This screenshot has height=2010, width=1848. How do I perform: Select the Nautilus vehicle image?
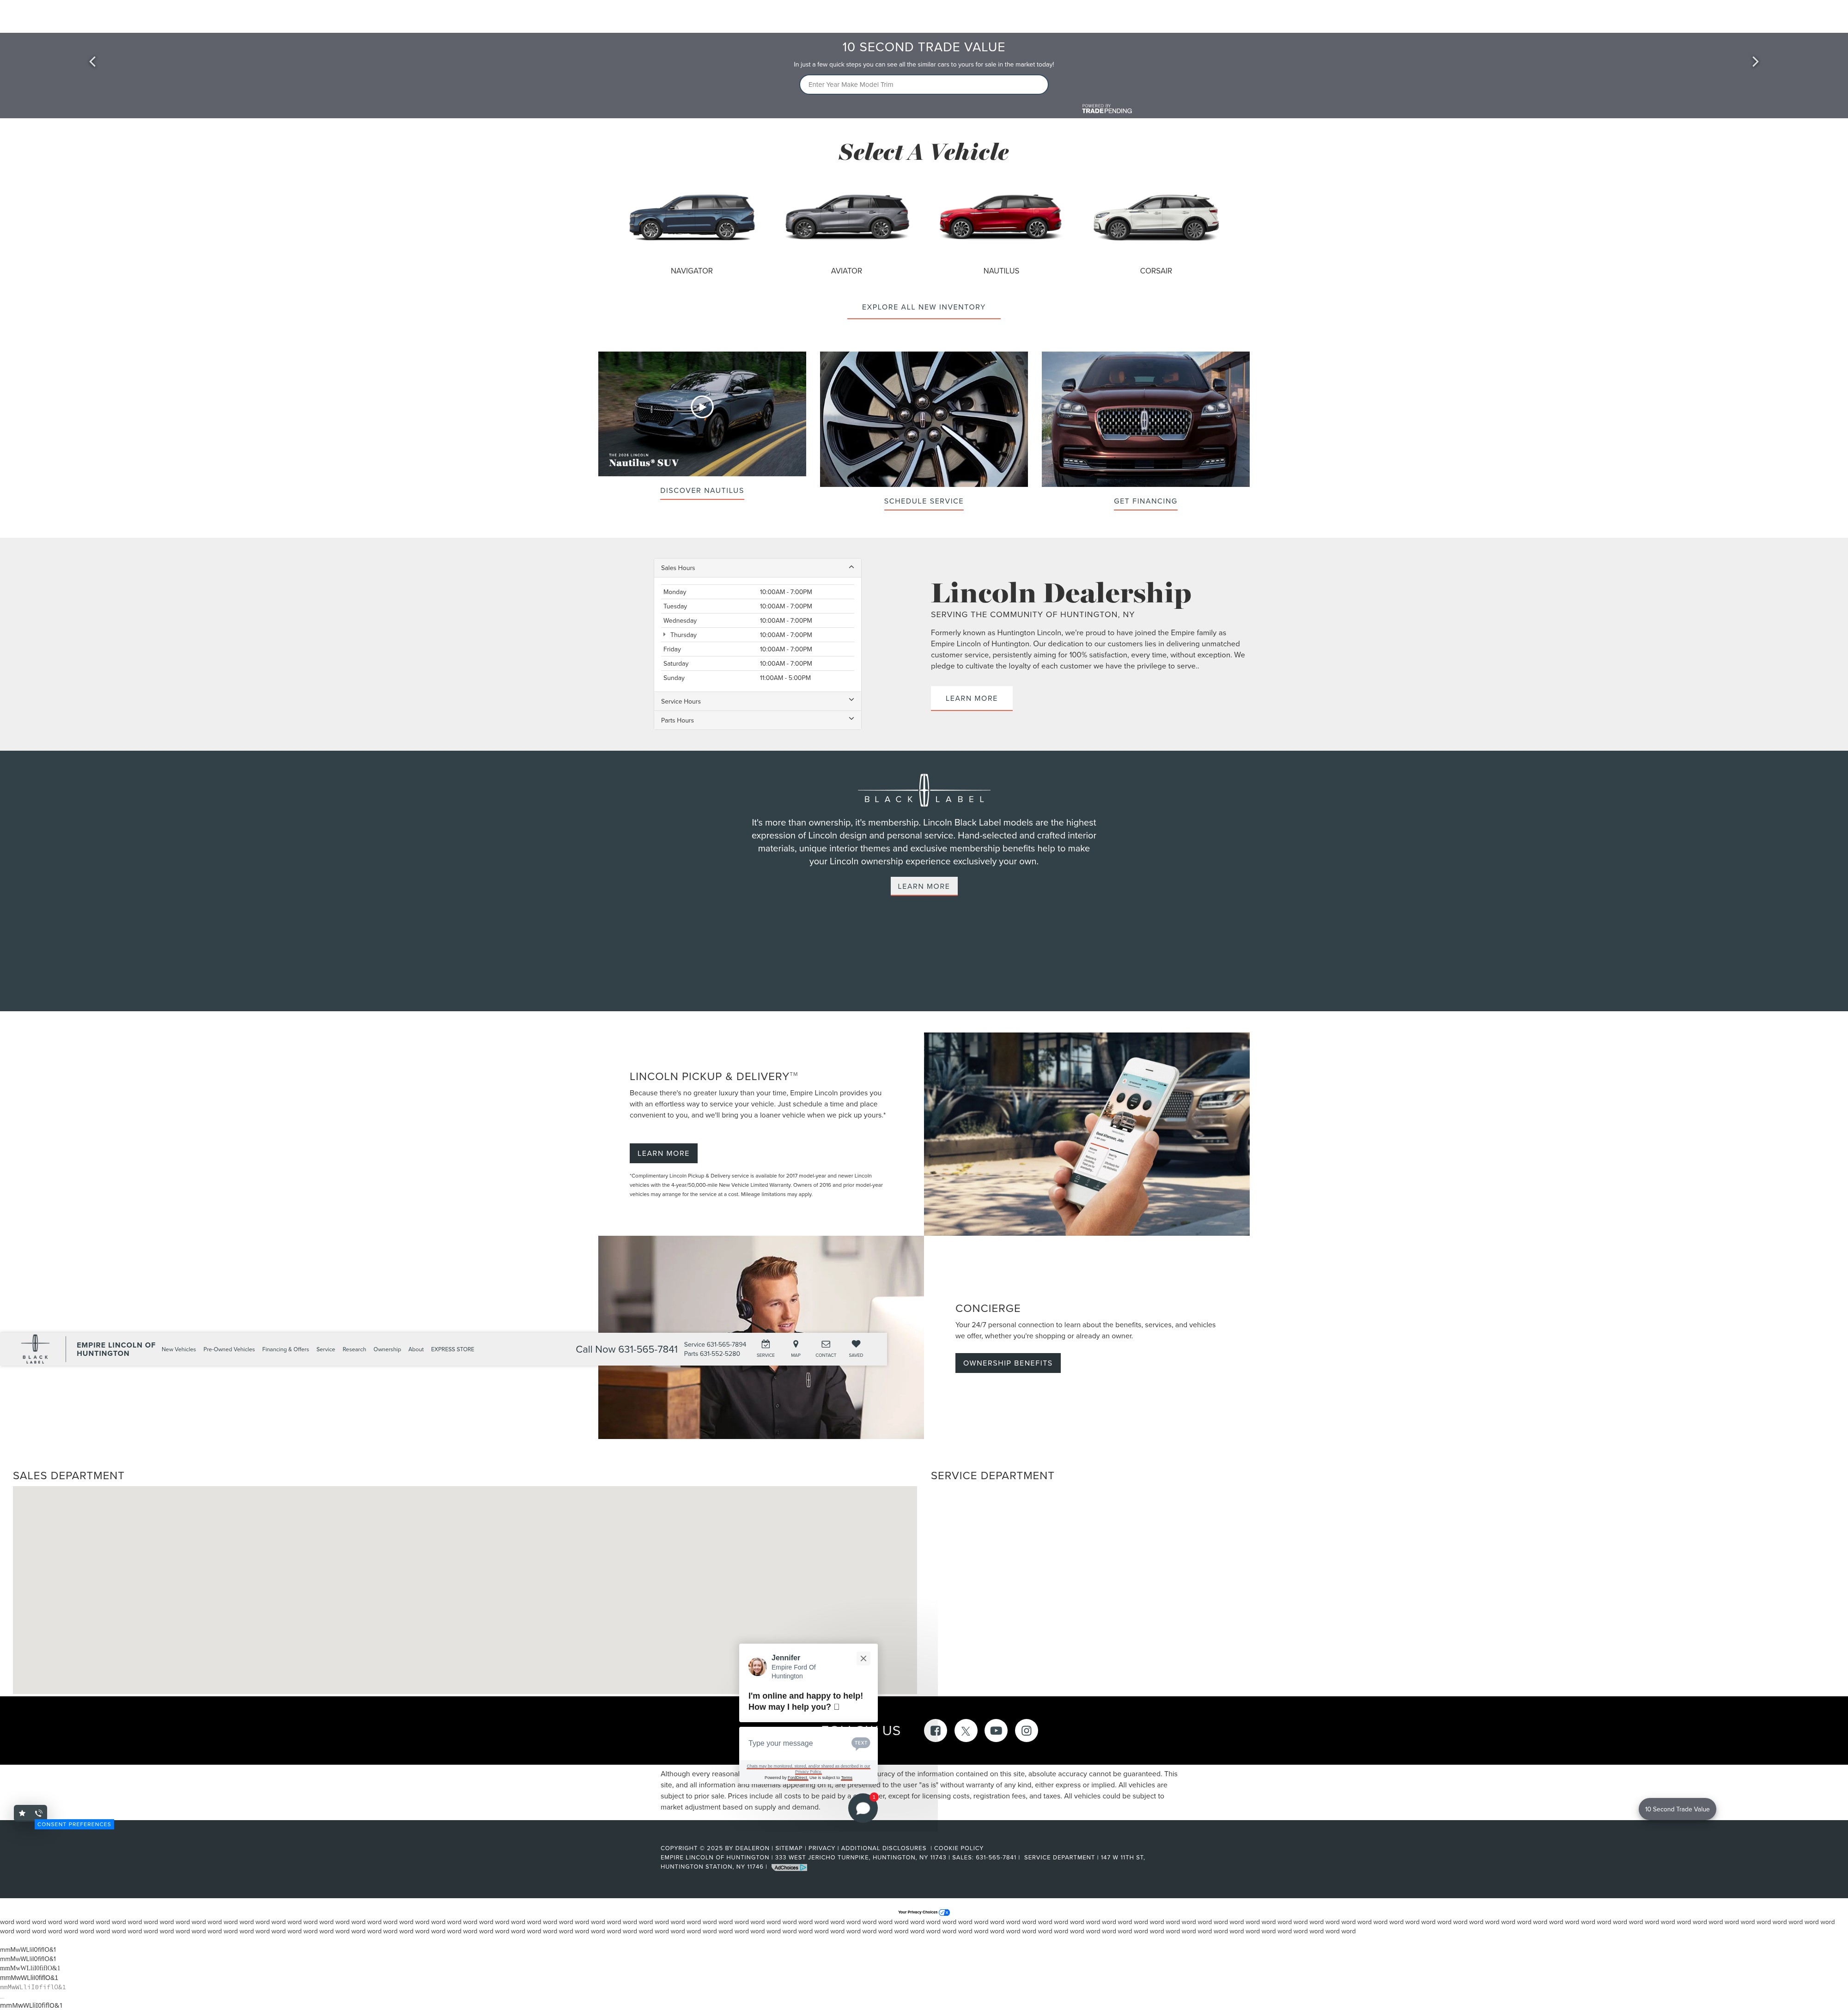click(1000, 218)
